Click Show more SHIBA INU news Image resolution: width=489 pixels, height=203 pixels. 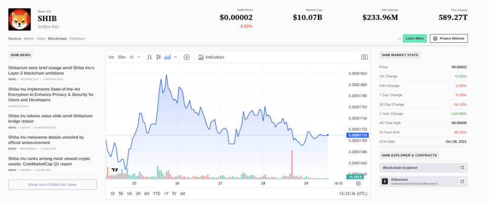point(53,184)
